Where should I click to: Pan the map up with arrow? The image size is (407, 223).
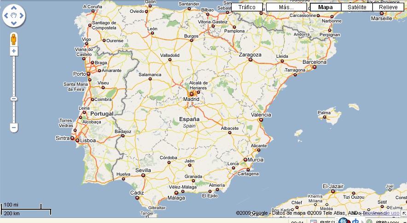[14, 8]
